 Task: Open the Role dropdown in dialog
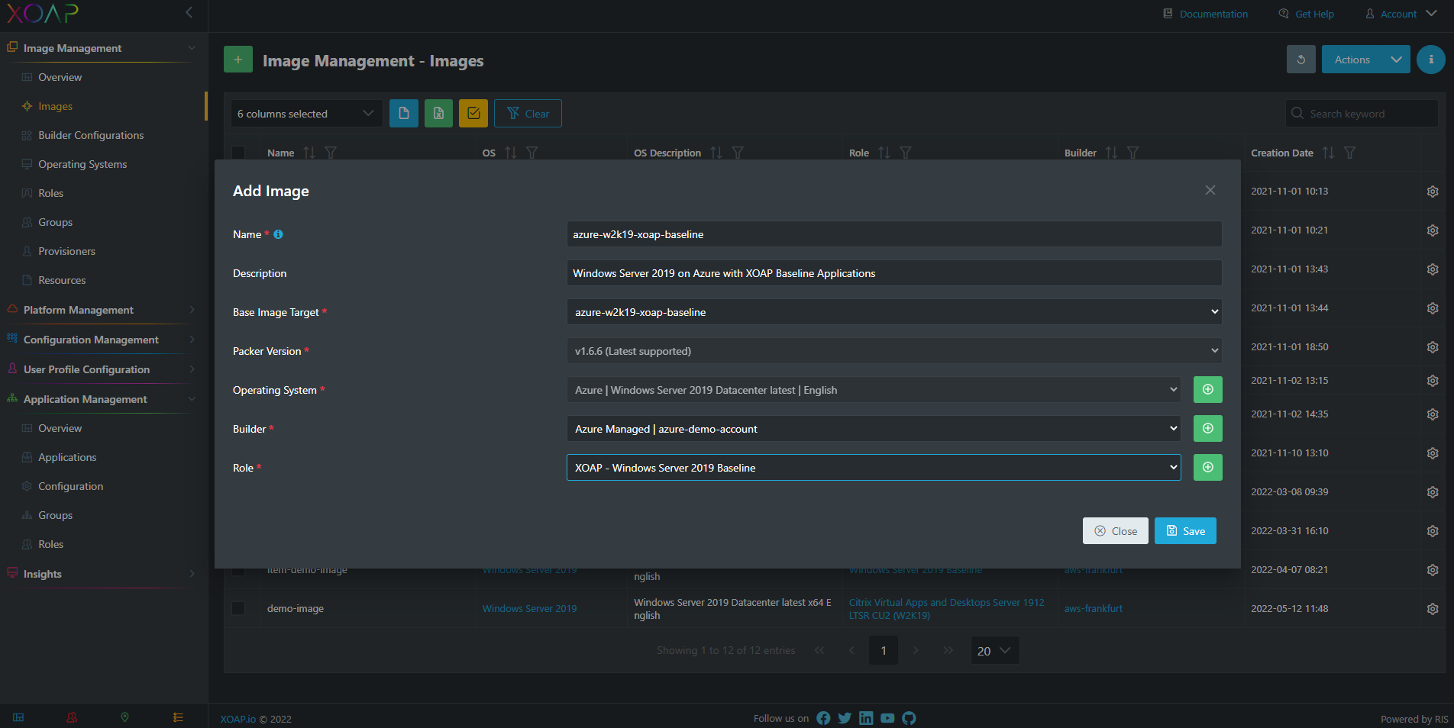pos(874,468)
